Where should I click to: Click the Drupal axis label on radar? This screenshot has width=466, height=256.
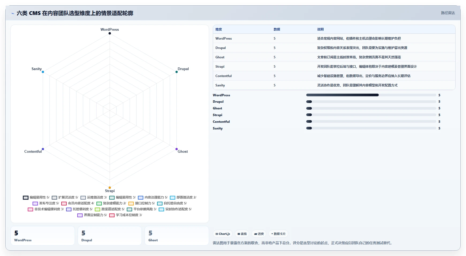point(183,69)
